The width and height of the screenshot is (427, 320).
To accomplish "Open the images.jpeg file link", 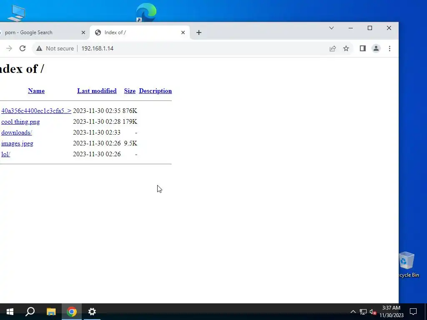I will click(x=17, y=143).
